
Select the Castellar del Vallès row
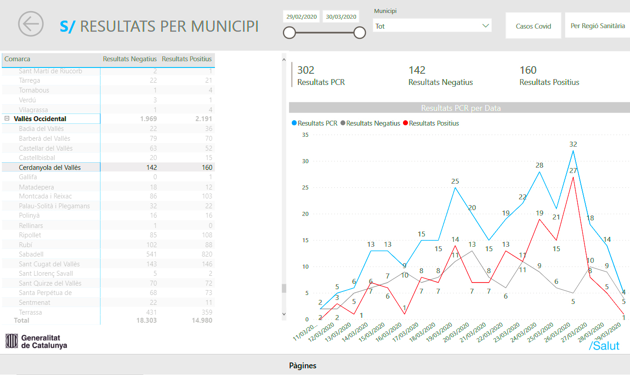coord(108,148)
